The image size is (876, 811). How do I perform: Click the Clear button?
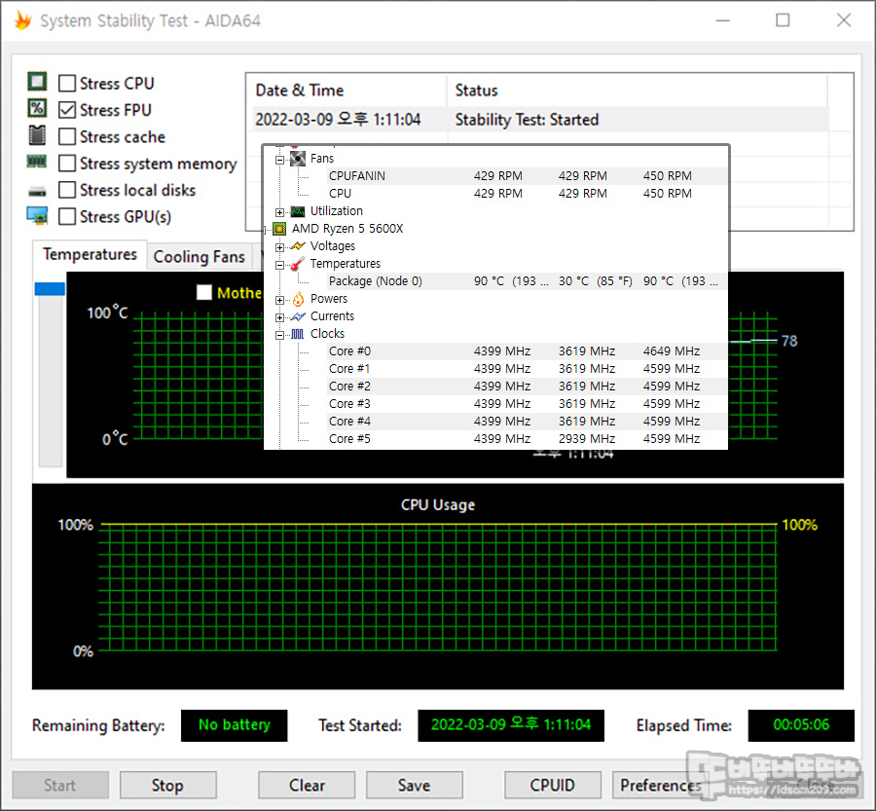tap(307, 786)
